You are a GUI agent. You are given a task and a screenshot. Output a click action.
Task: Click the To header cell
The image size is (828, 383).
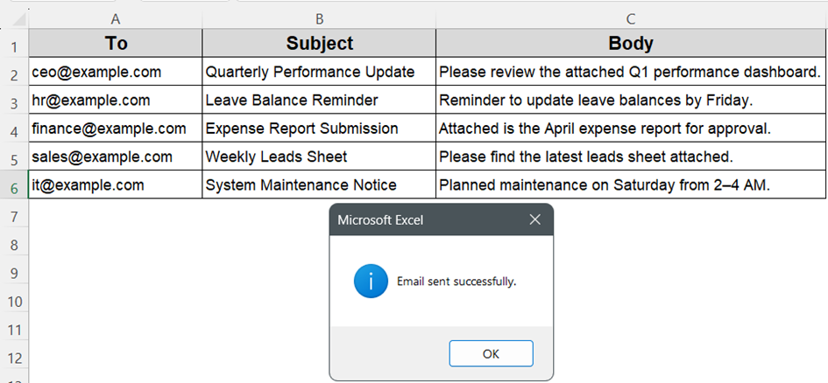coord(115,43)
